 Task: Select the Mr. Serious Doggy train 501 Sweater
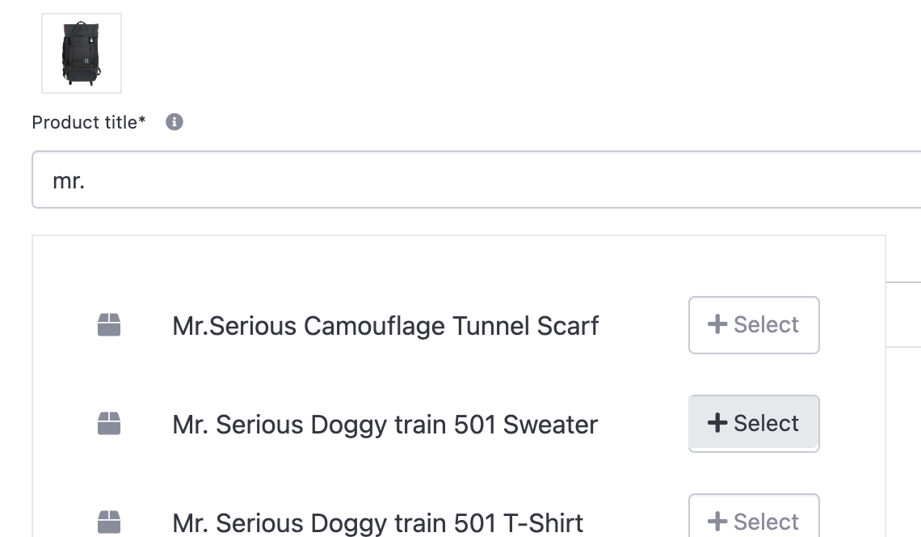pyautogui.click(x=754, y=424)
